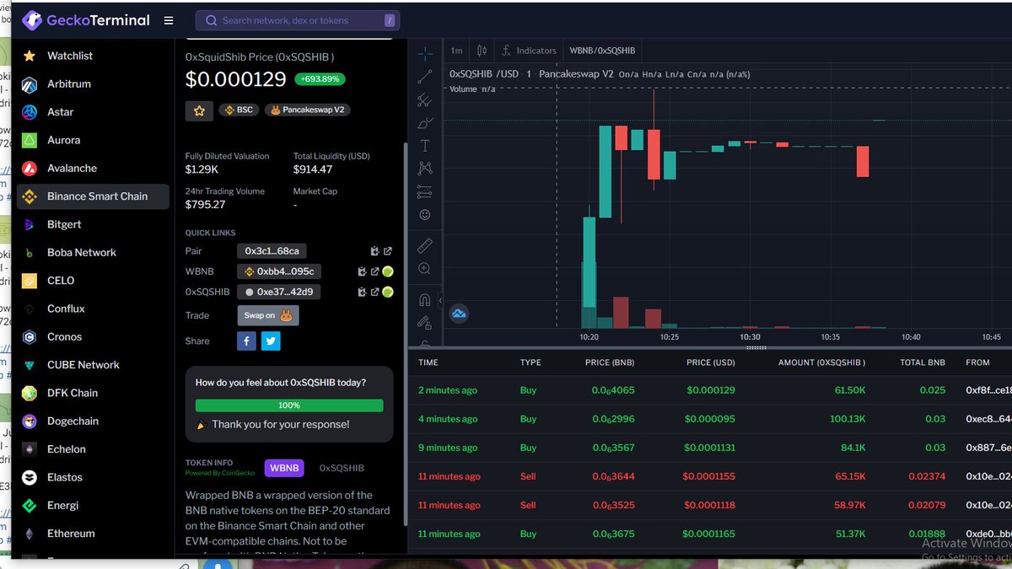Select the Arbitrum network

click(69, 84)
